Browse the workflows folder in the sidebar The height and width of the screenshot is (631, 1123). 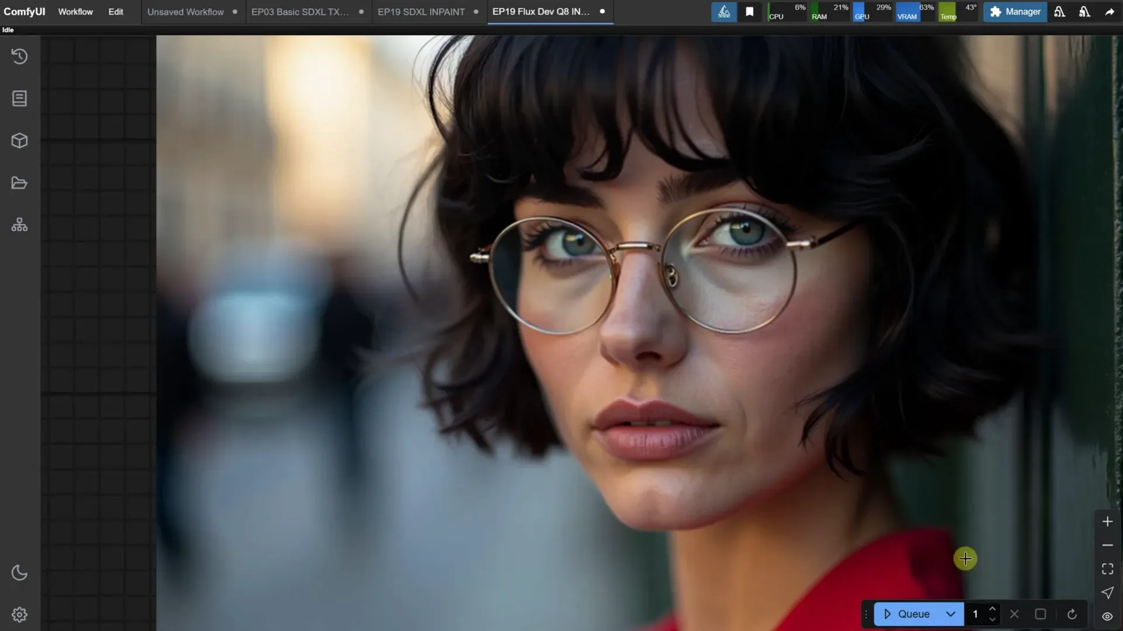click(x=19, y=183)
